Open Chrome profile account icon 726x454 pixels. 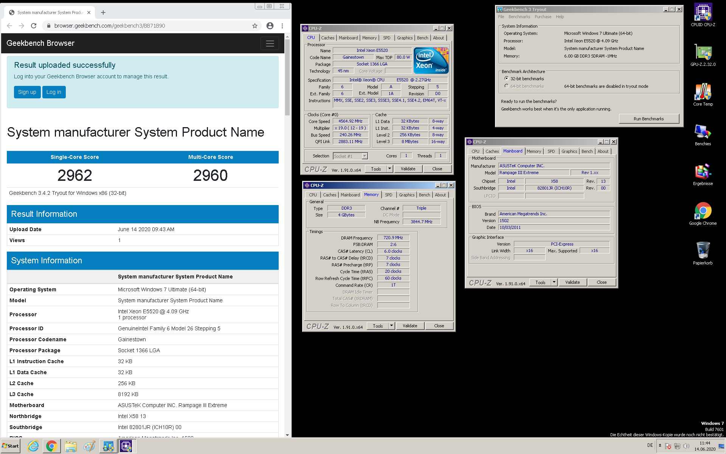[x=270, y=26]
